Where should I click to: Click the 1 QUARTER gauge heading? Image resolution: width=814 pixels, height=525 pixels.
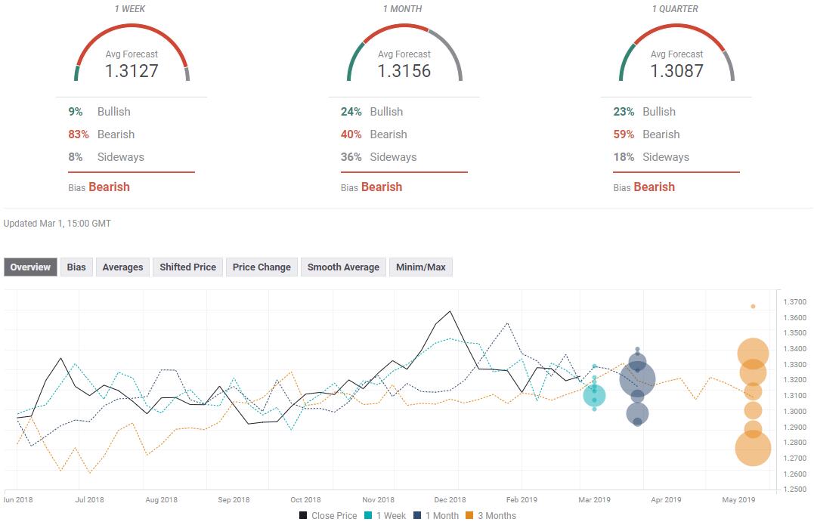675,9
